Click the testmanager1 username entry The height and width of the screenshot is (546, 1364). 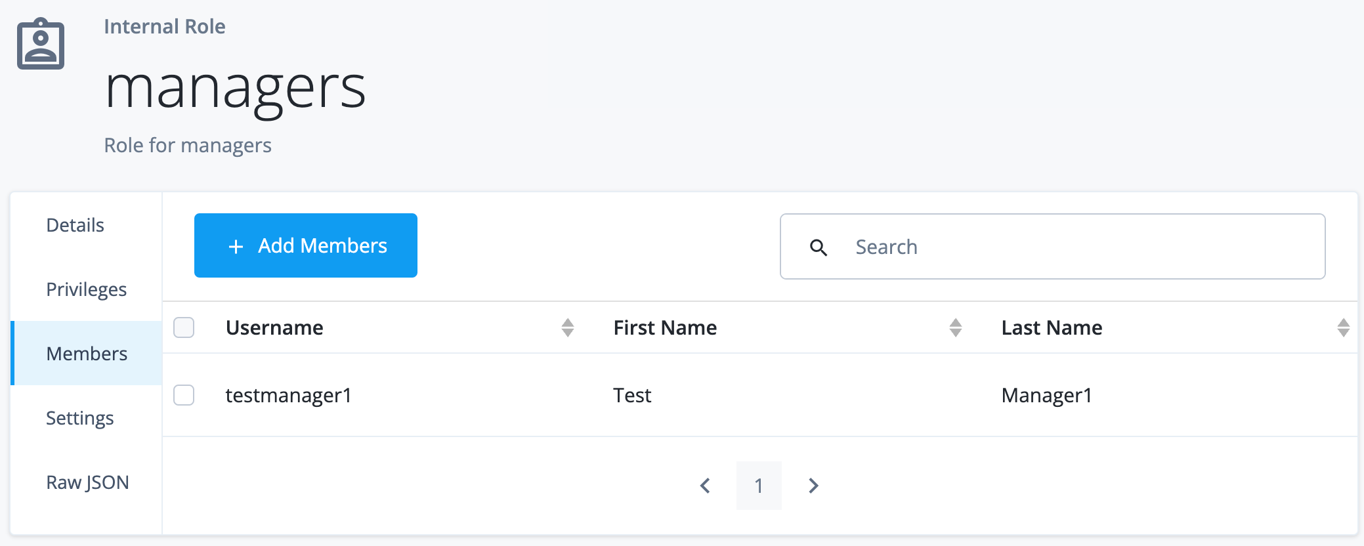tap(288, 396)
